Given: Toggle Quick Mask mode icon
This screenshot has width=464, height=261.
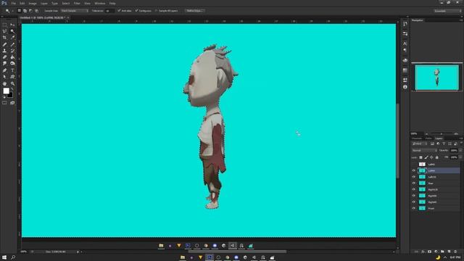Looking at the screenshot, I should (x=4, y=103).
